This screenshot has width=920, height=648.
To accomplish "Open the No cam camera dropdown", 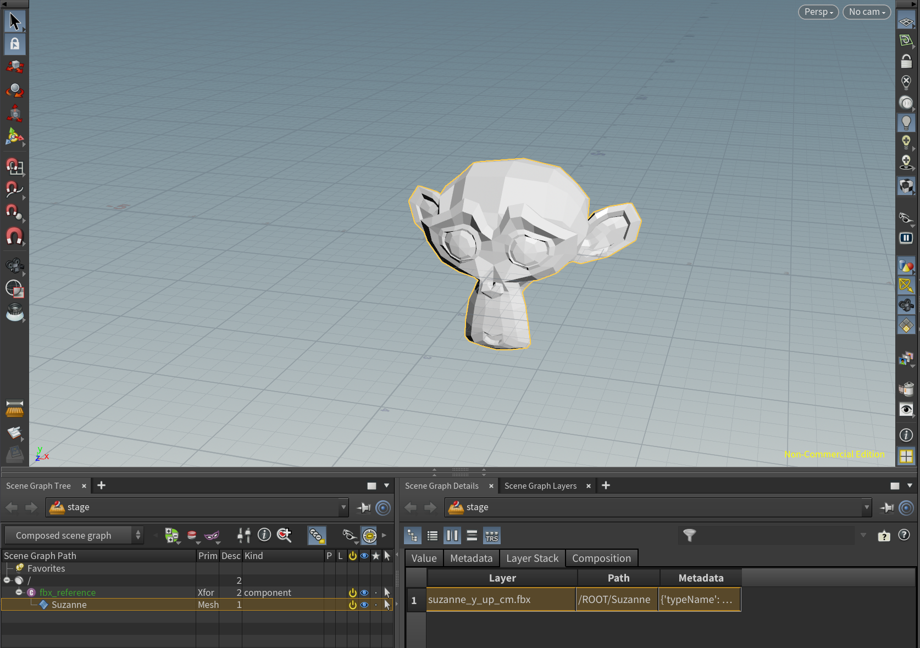I will point(867,12).
